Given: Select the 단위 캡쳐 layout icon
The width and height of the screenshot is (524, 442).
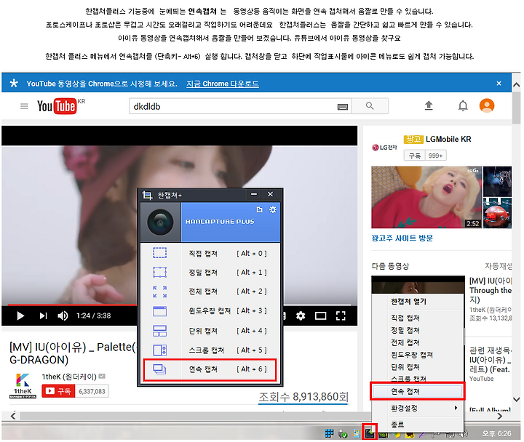Looking at the screenshot, I should (x=159, y=331).
